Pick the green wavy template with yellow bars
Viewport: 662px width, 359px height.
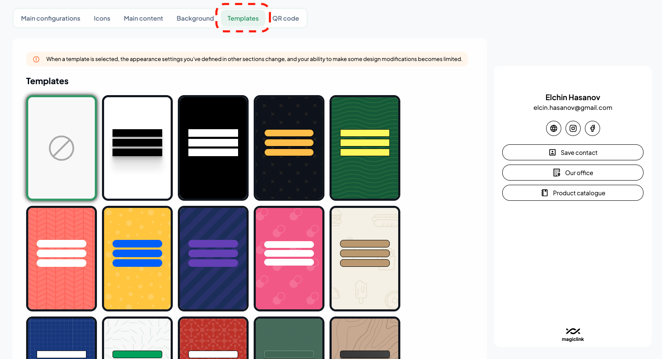(x=365, y=148)
